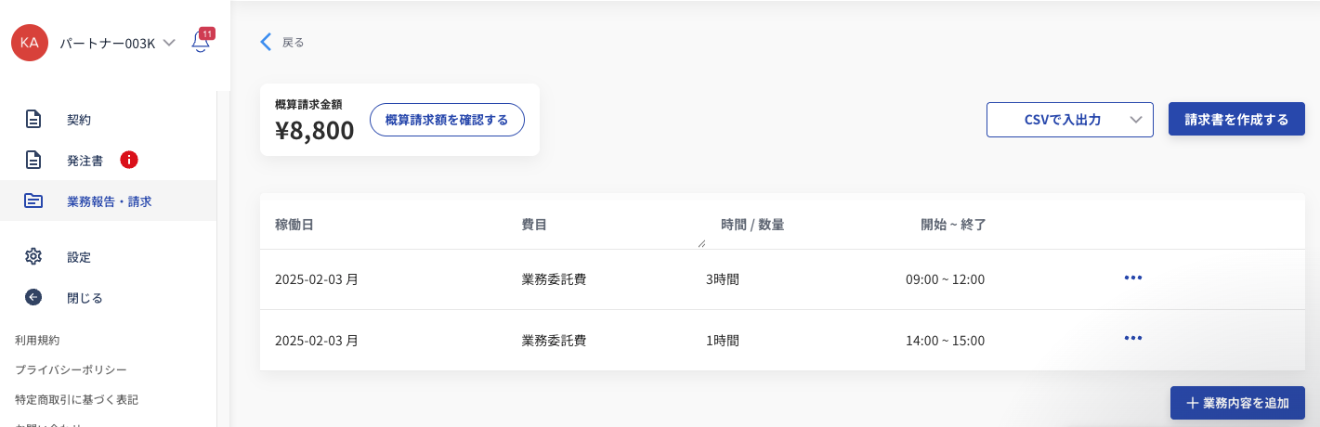
Task: Select 業務報告・請求 in the sidebar menu
Action: point(110,201)
